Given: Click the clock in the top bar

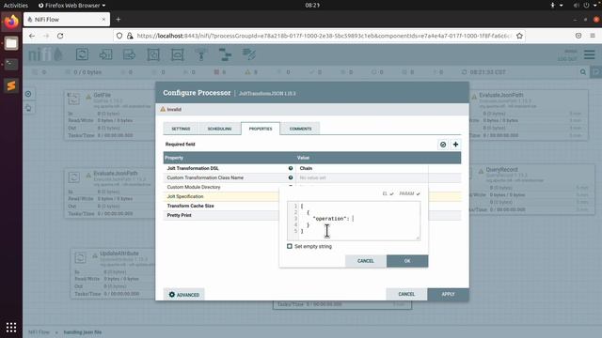Looking at the screenshot, I should pyautogui.click(x=312, y=6).
